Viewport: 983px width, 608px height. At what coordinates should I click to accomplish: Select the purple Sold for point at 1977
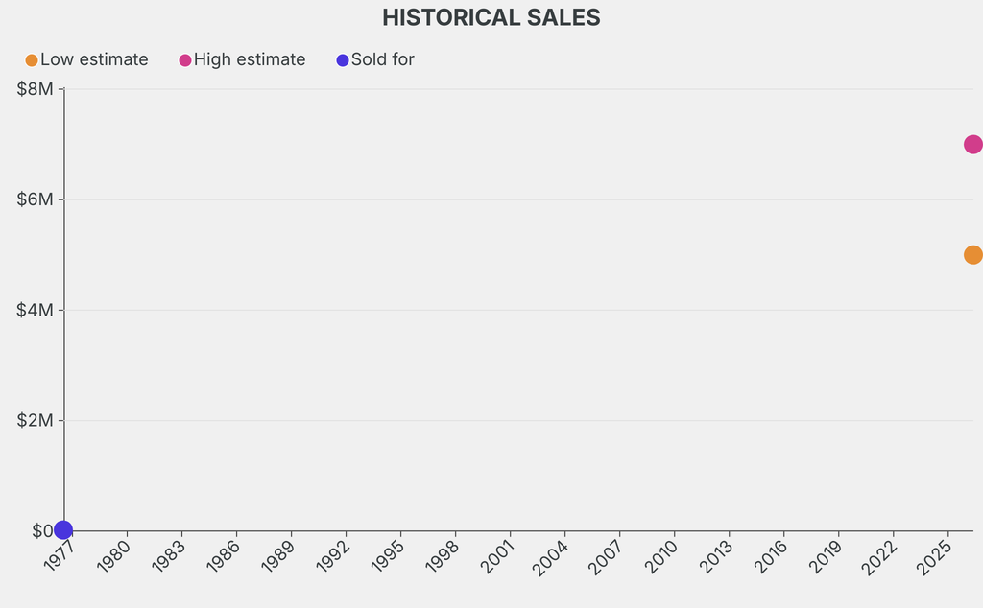coord(63,529)
